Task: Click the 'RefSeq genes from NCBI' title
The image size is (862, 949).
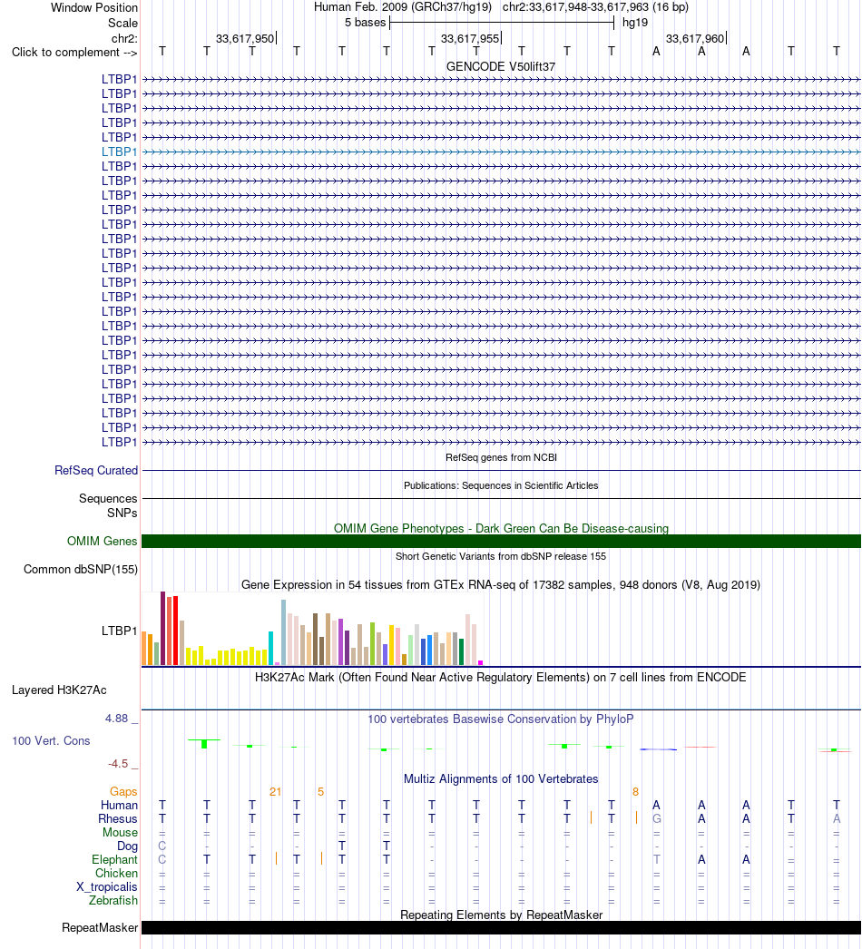Action: pyautogui.click(x=501, y=457)
